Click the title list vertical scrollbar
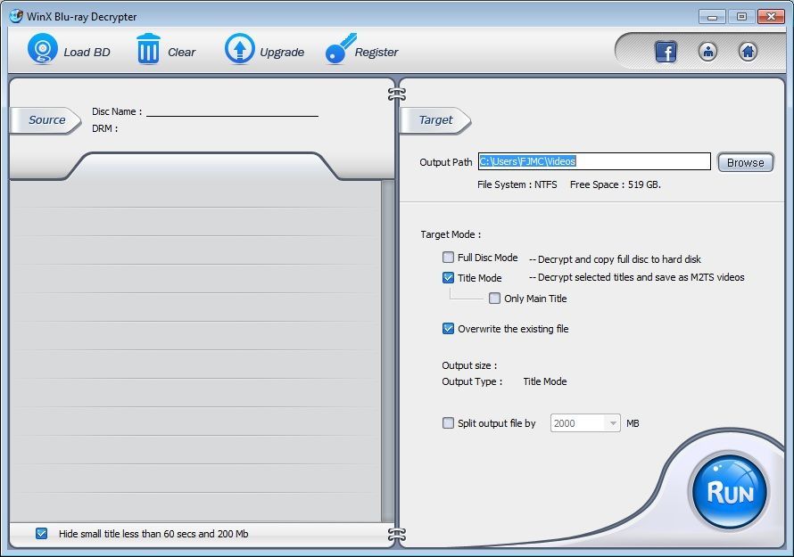Screen dimensions: 794x557 pos(387,351)
